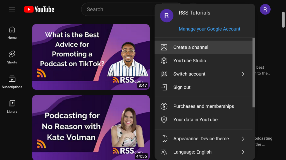Click the 44:55 video duration badge
Screen dimensions: 286x160
pyautogui.click(x=142, y=156)
